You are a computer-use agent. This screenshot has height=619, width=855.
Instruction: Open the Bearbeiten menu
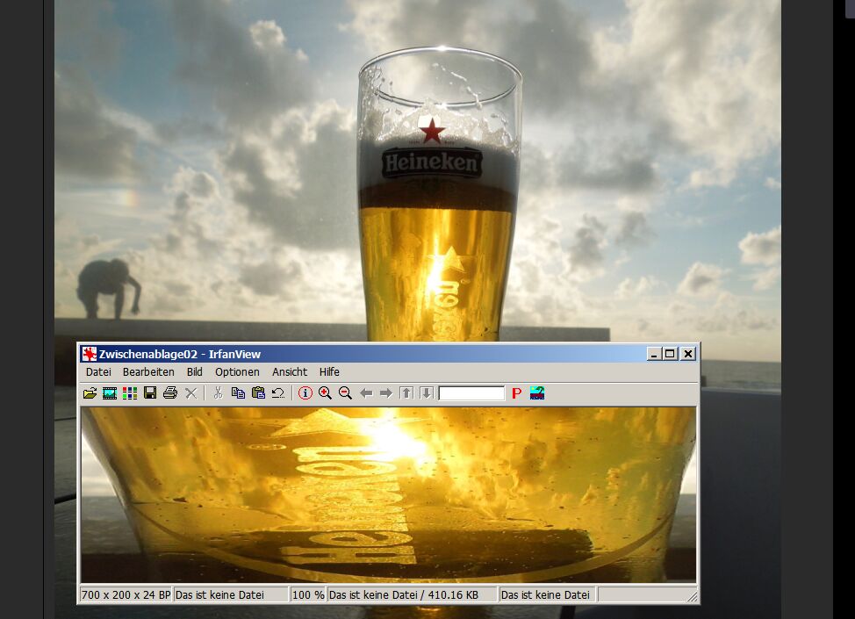148,372
